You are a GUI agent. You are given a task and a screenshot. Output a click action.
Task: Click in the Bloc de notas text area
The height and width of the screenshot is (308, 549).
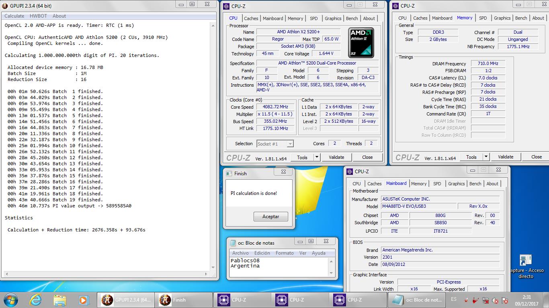coord(279,267)
